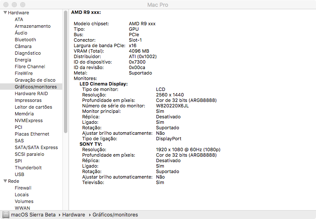316x219 pixels.
Task: Click the resolution 2560 x 1440
Action: [x=170, y=95]
